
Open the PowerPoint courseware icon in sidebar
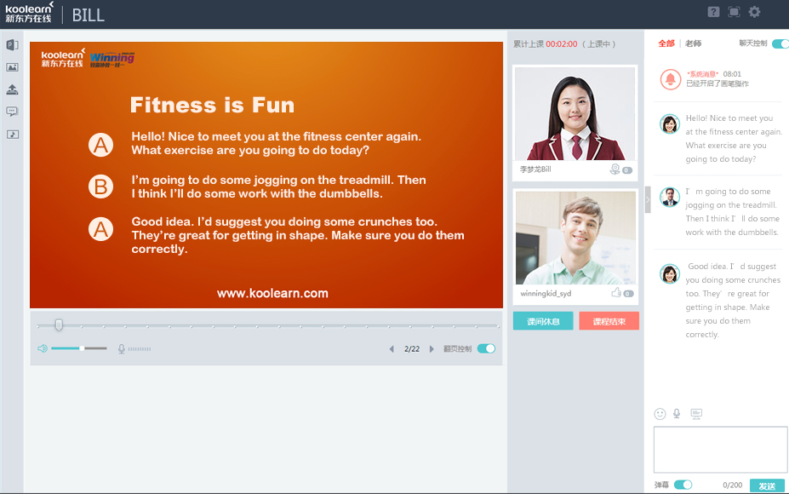(12, 45)
